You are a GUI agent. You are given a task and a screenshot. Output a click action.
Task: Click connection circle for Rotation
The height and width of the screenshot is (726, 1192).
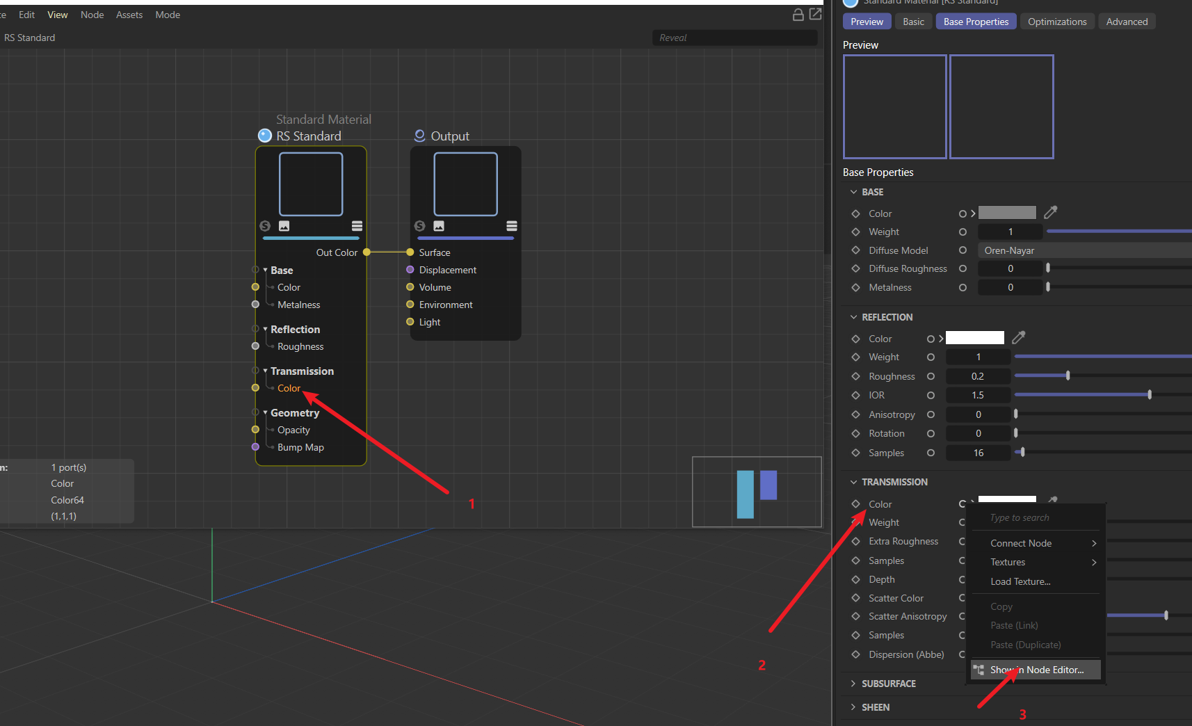point(931,433)
